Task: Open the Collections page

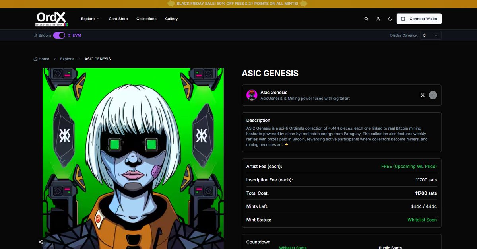Action: click(146, 19)
